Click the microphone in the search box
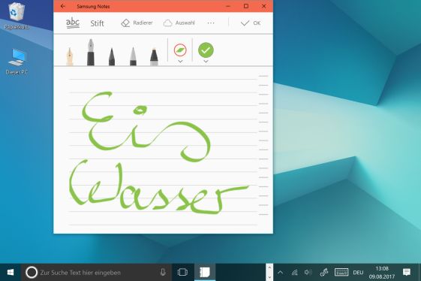This screenshot has height=281, width=421. tap(163, 273)
